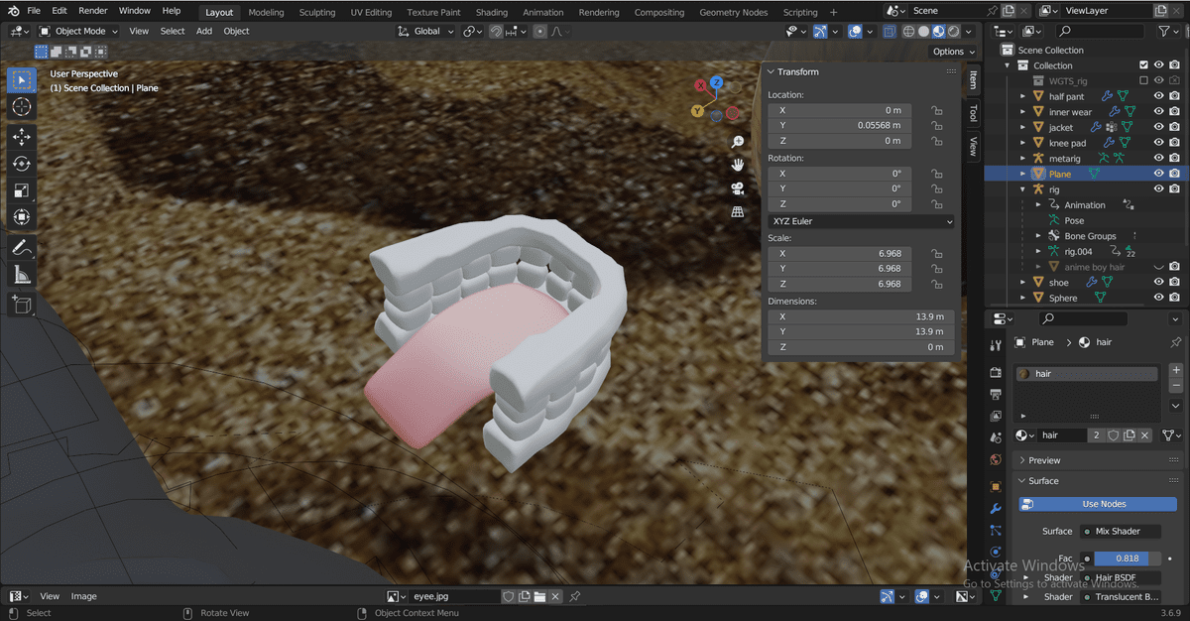
Task: Adjust the Fac slider value
Action: [1127, 559]
